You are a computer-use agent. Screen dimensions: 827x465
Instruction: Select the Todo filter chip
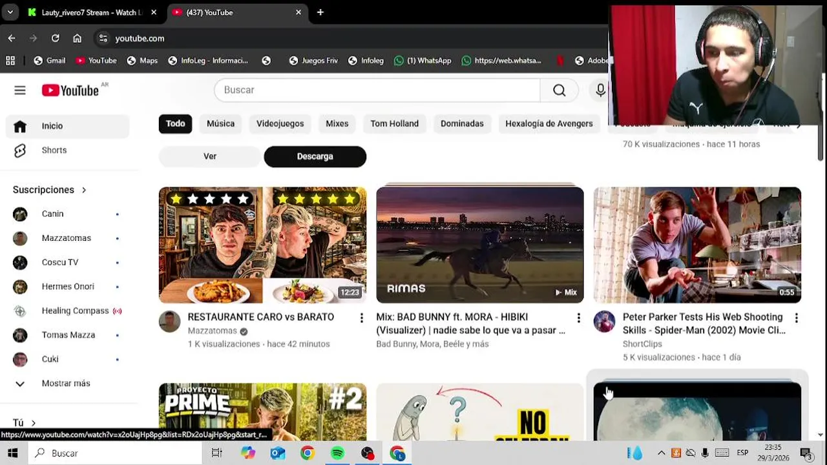(x=175, y=123)
